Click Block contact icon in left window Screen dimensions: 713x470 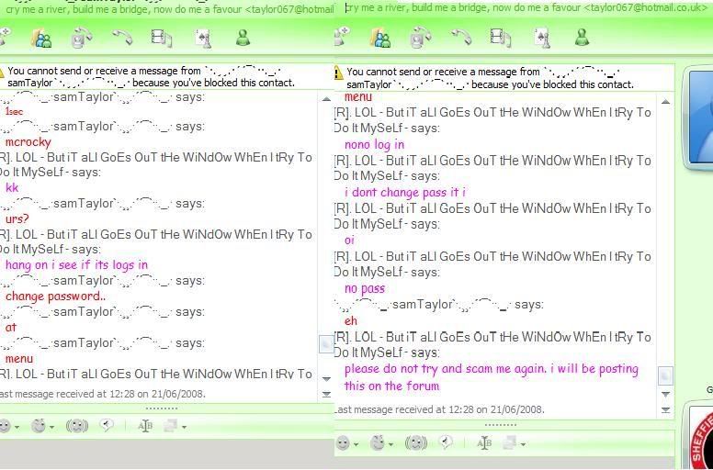[243, 39]
